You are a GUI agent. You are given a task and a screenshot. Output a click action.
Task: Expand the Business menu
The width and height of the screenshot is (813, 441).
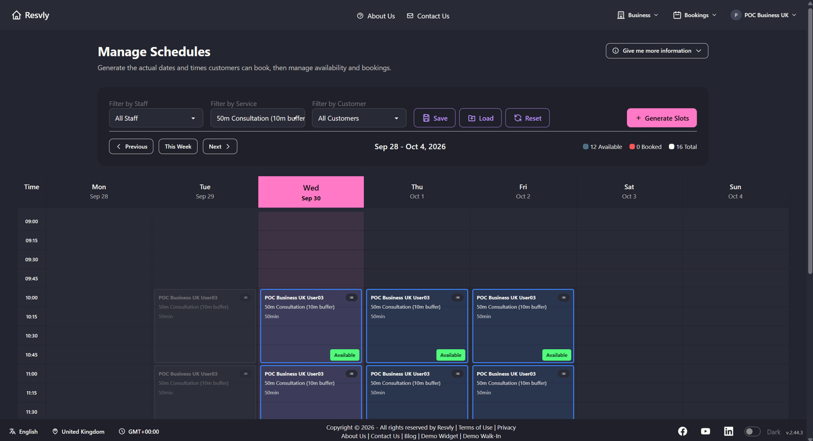click(x=638, y=15)
